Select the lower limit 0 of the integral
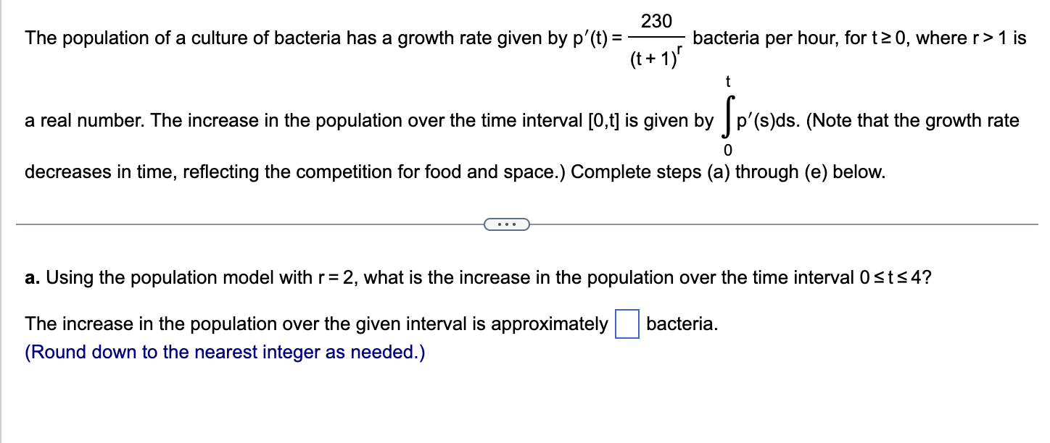 coord(727,149)
